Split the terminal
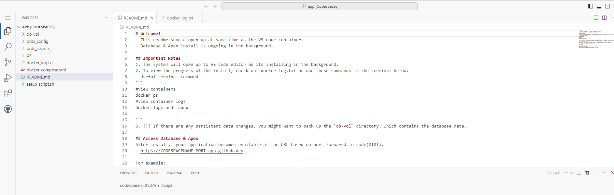The width and height of the screenshot is (614, 195). pos(579,173)
